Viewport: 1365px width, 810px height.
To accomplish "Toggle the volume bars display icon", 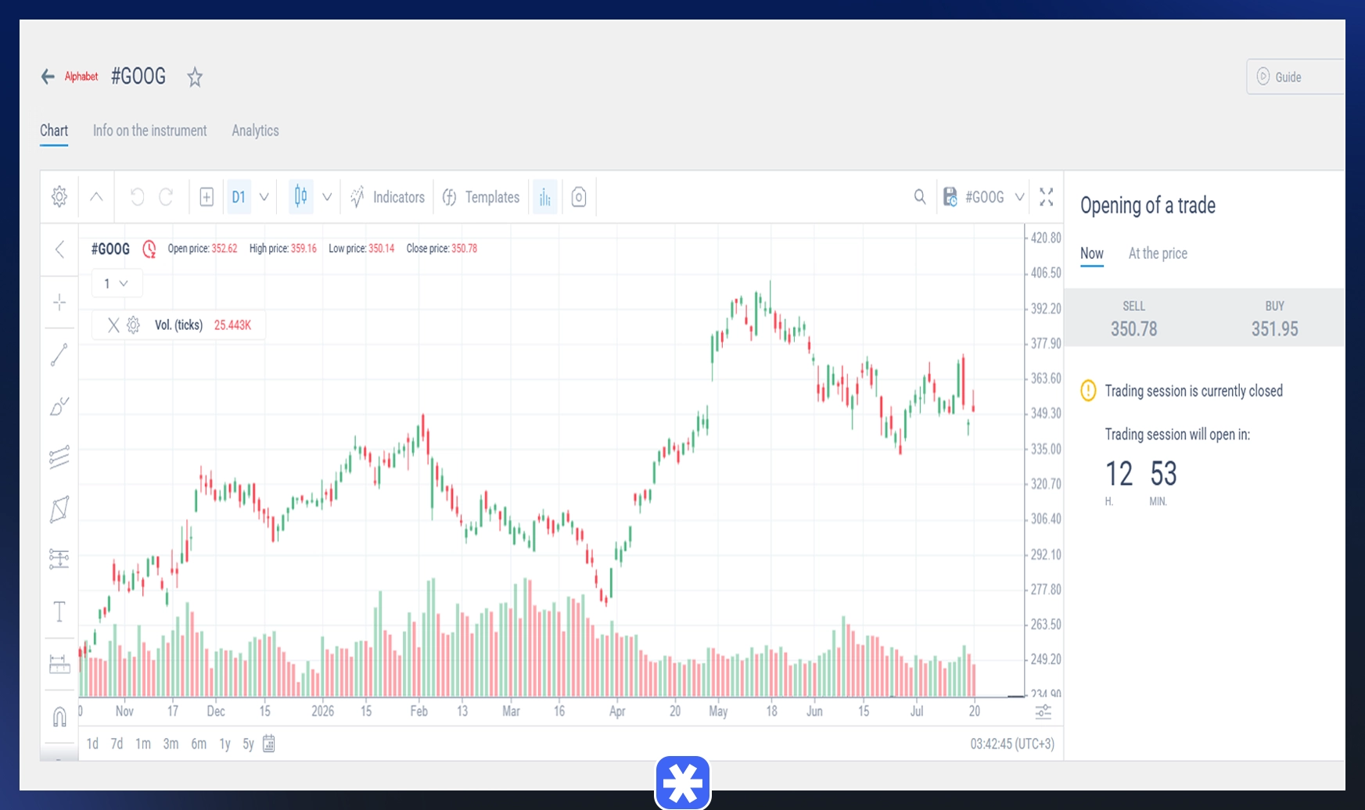I will (x=545, y=197).
